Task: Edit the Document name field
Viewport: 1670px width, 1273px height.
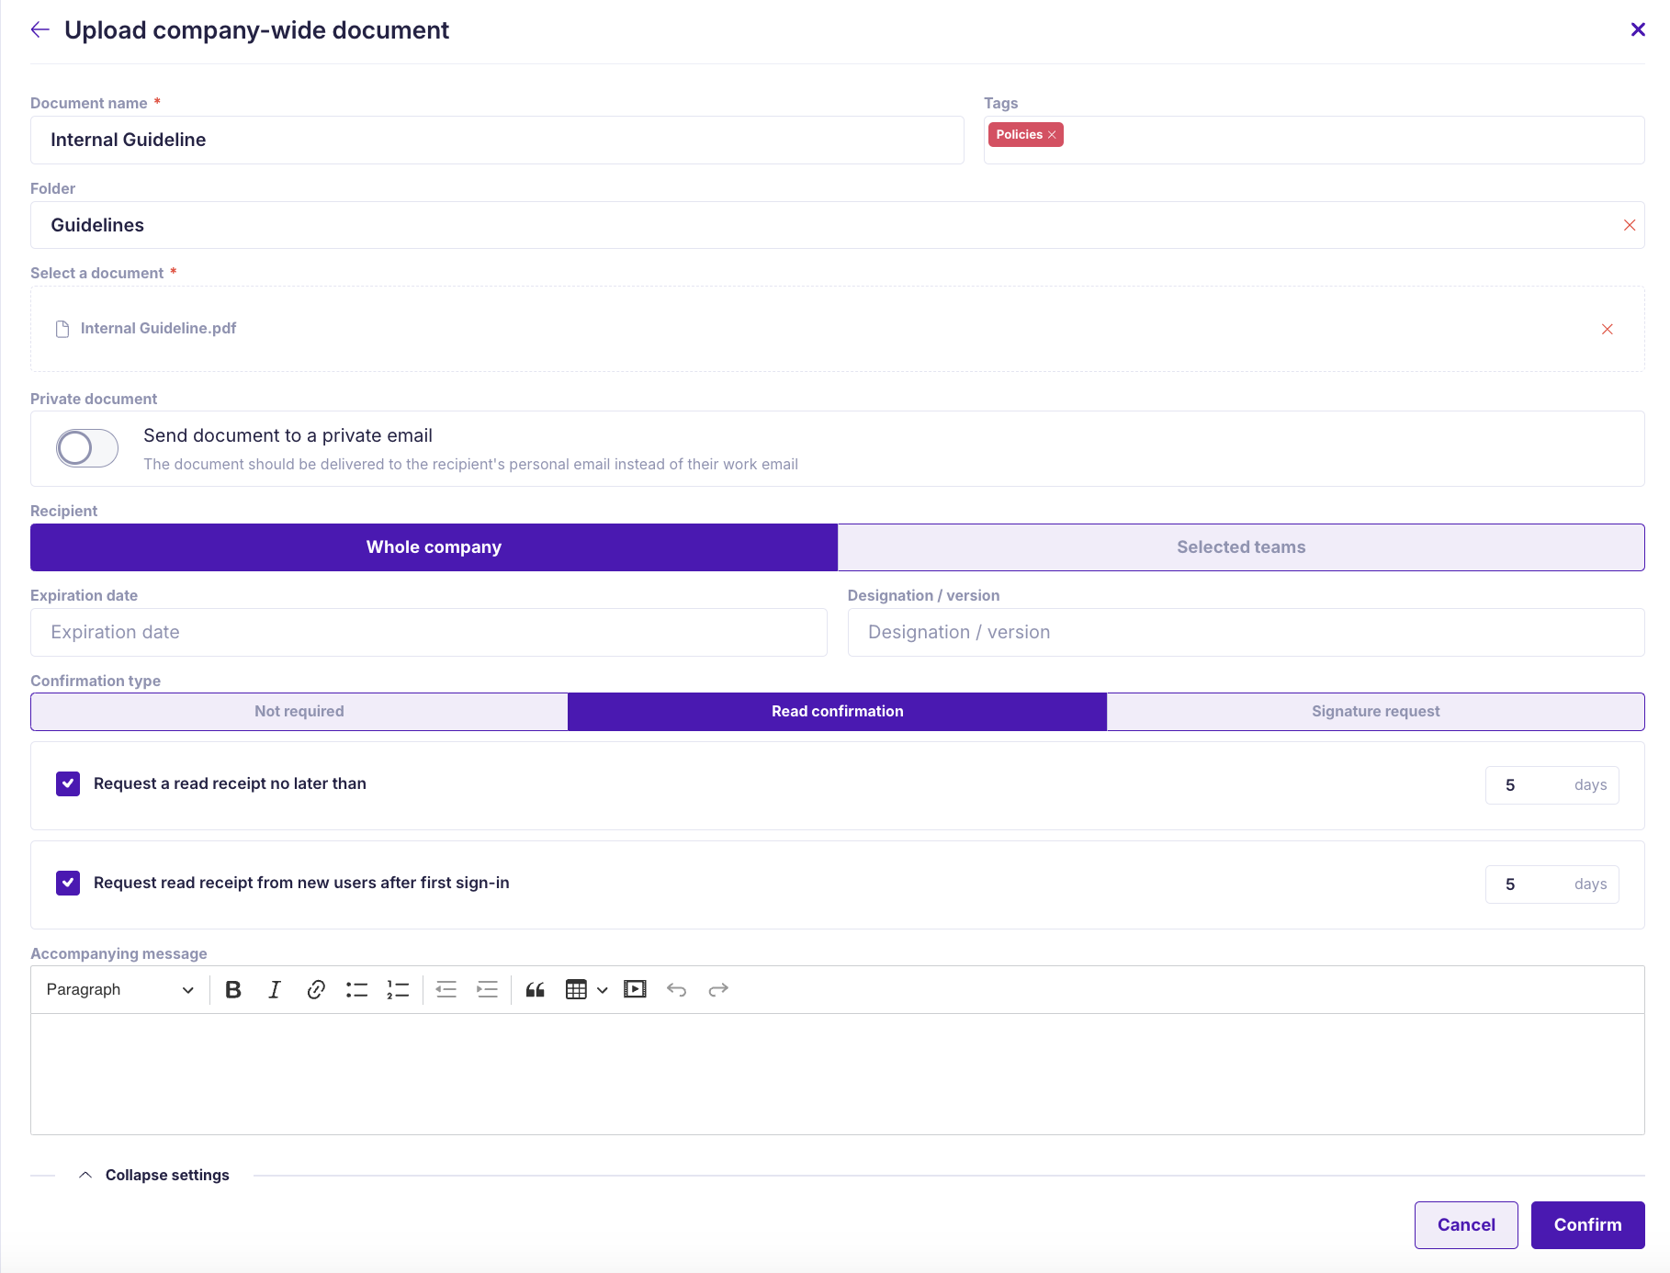Action: pyautogui.click(x=497, y=140)
